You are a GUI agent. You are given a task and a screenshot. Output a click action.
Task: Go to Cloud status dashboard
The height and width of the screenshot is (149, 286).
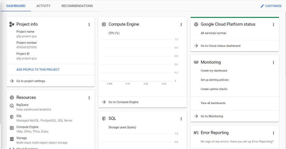pos(220,46)
